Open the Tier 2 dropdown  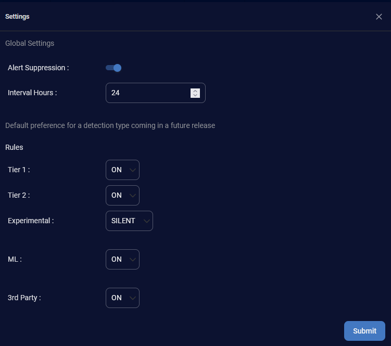pos(122,195)
